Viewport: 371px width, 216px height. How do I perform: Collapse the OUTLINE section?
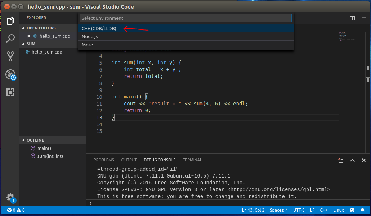(36, 140)
